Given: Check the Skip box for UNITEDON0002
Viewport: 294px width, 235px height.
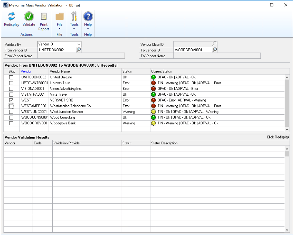Looking at the screenshot, I should click(x=11, y=77).
